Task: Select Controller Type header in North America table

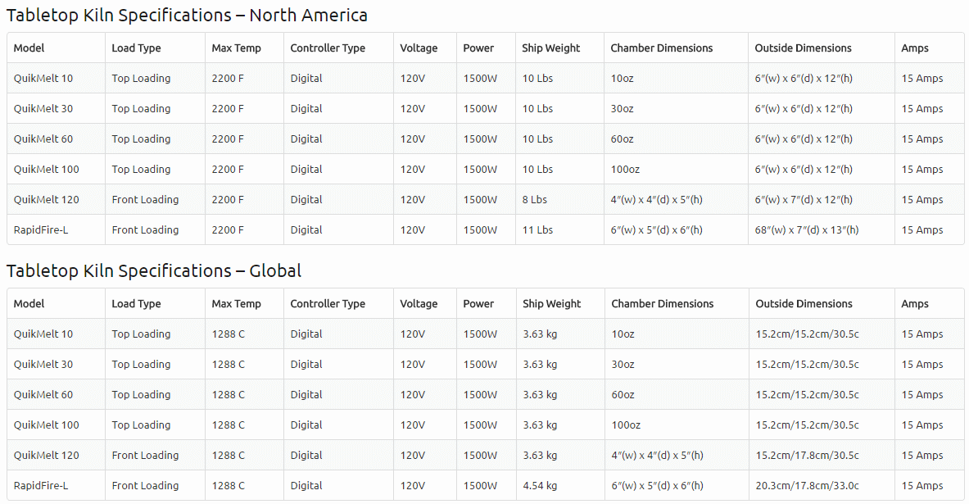Action: pyautogui.click(x=328, y=48)
